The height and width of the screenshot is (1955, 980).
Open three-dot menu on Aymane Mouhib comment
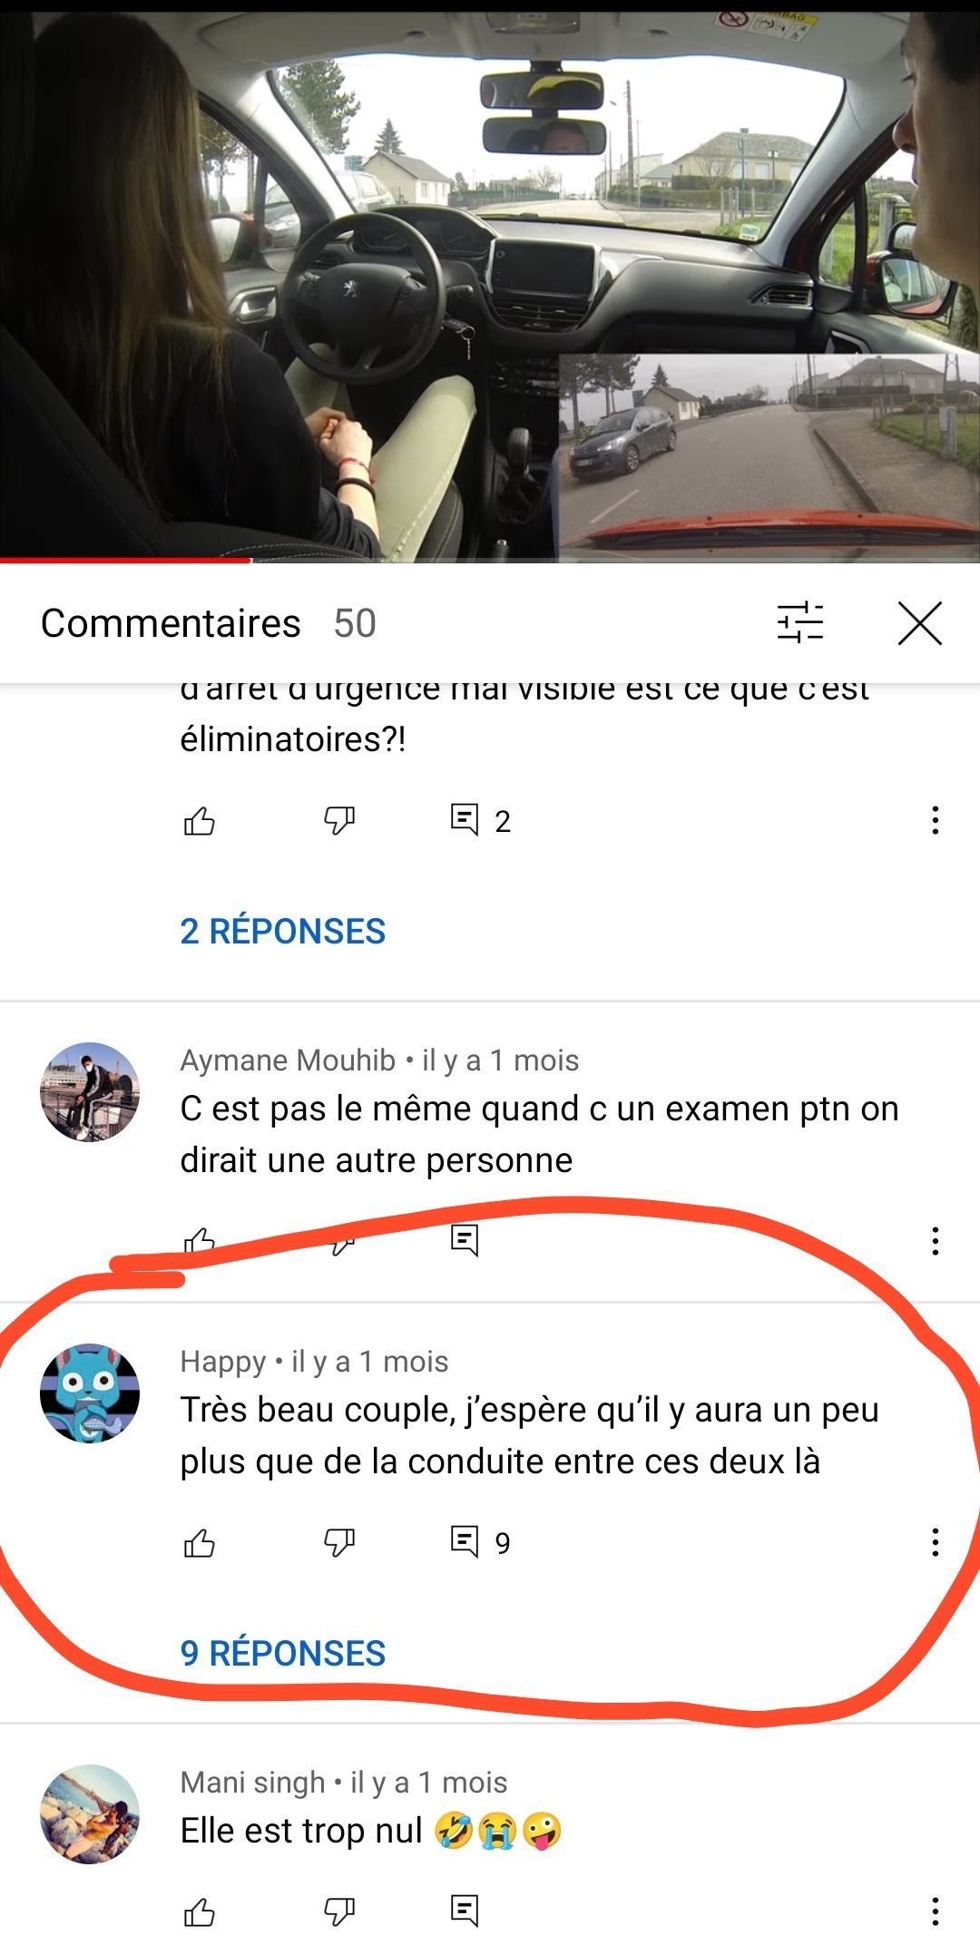935,1241
